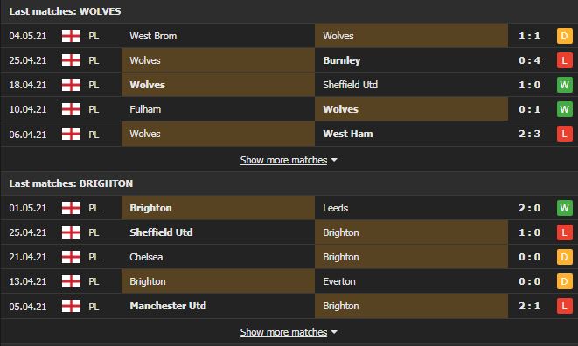Click the D badge on Brighton vs Everton
The image size is (578, 346).
(x=564, y=281)
